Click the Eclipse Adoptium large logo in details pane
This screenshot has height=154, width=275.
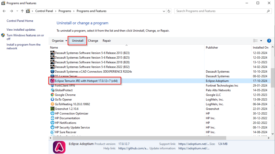point(59,147)
